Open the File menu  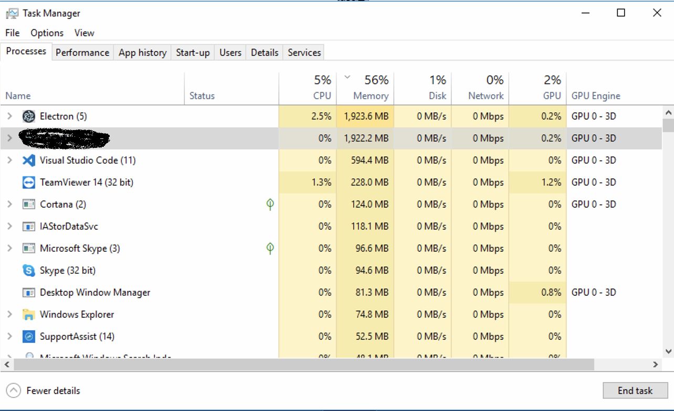point(13,33)
